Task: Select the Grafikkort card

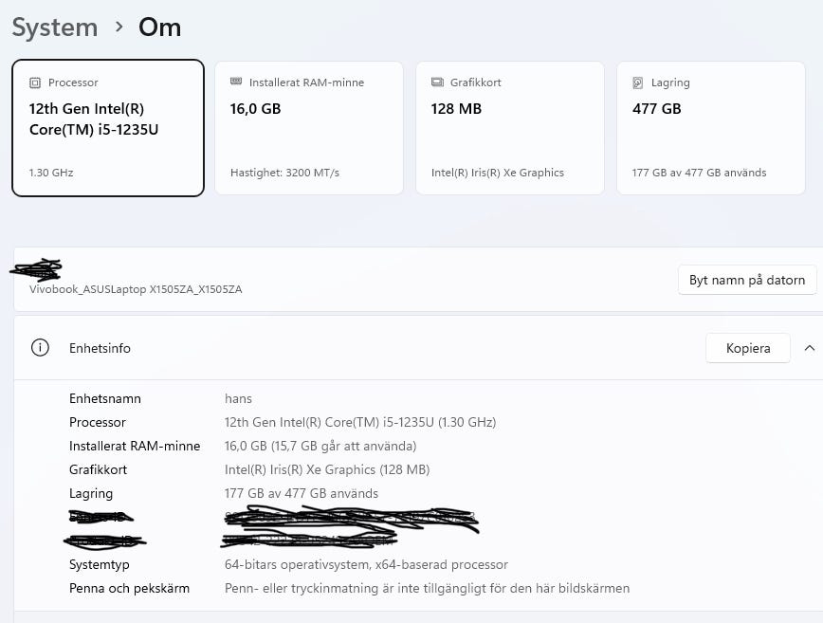Action: point(510,128)
